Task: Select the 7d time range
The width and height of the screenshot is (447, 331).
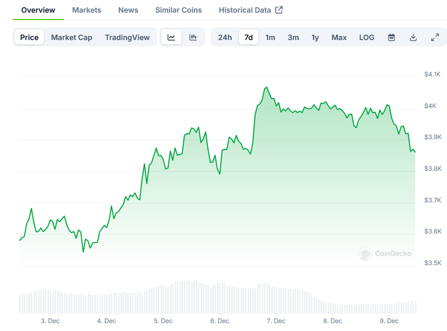Action: pos(249,37)
